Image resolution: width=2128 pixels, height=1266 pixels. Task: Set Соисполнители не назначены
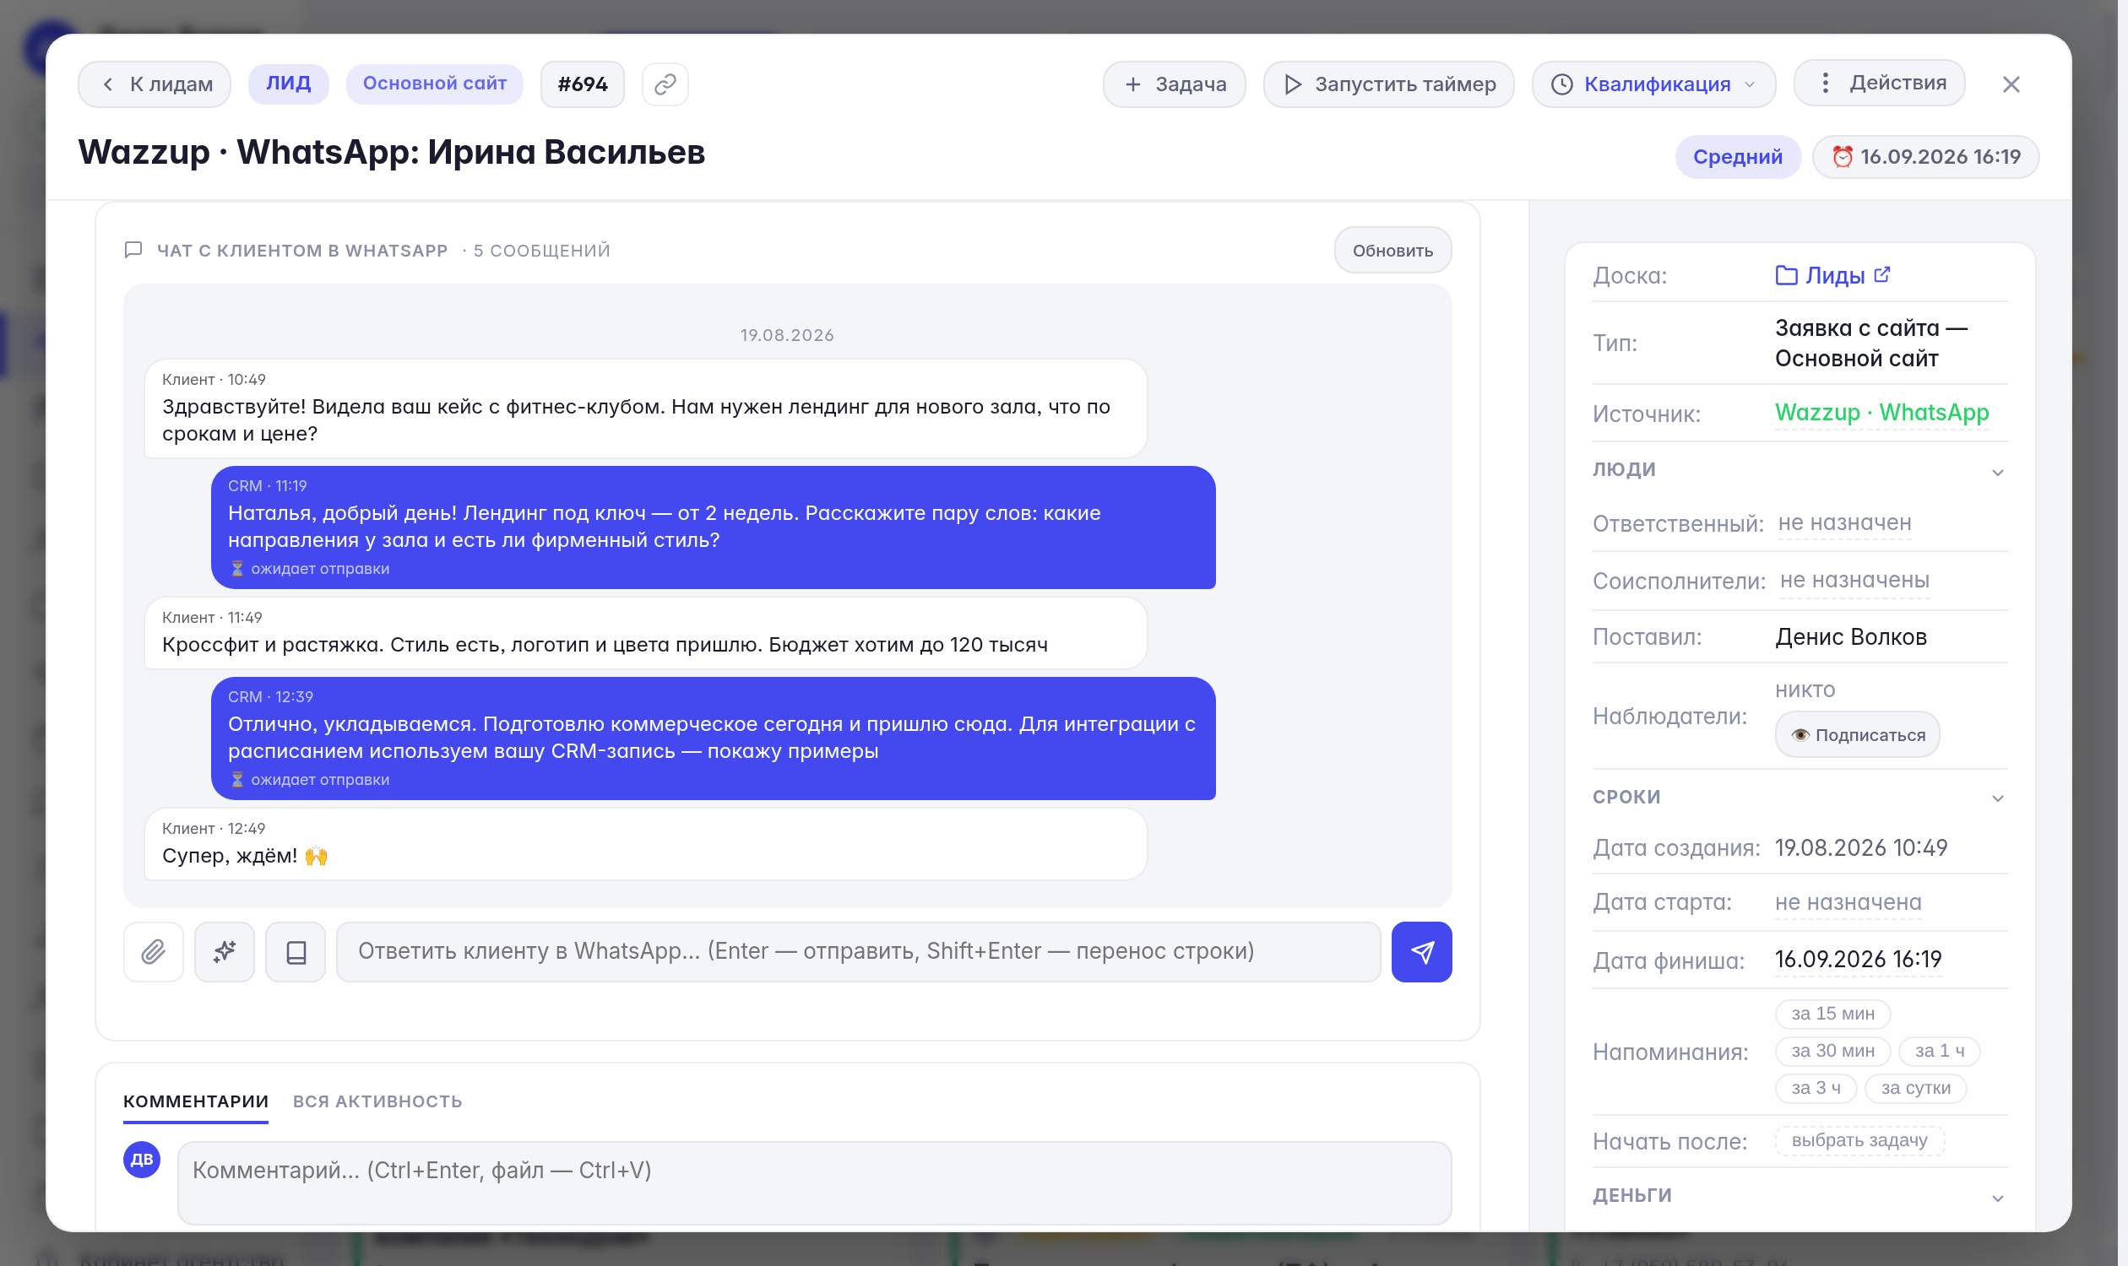[1854, 580]
